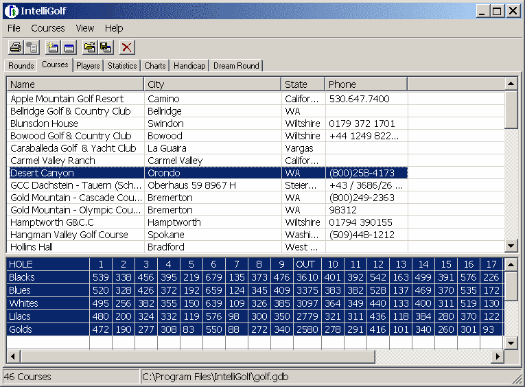The width and height of the screenshot is (525, 387).
Task: Click the New course toolbar icon
Action: click(53, 47)
